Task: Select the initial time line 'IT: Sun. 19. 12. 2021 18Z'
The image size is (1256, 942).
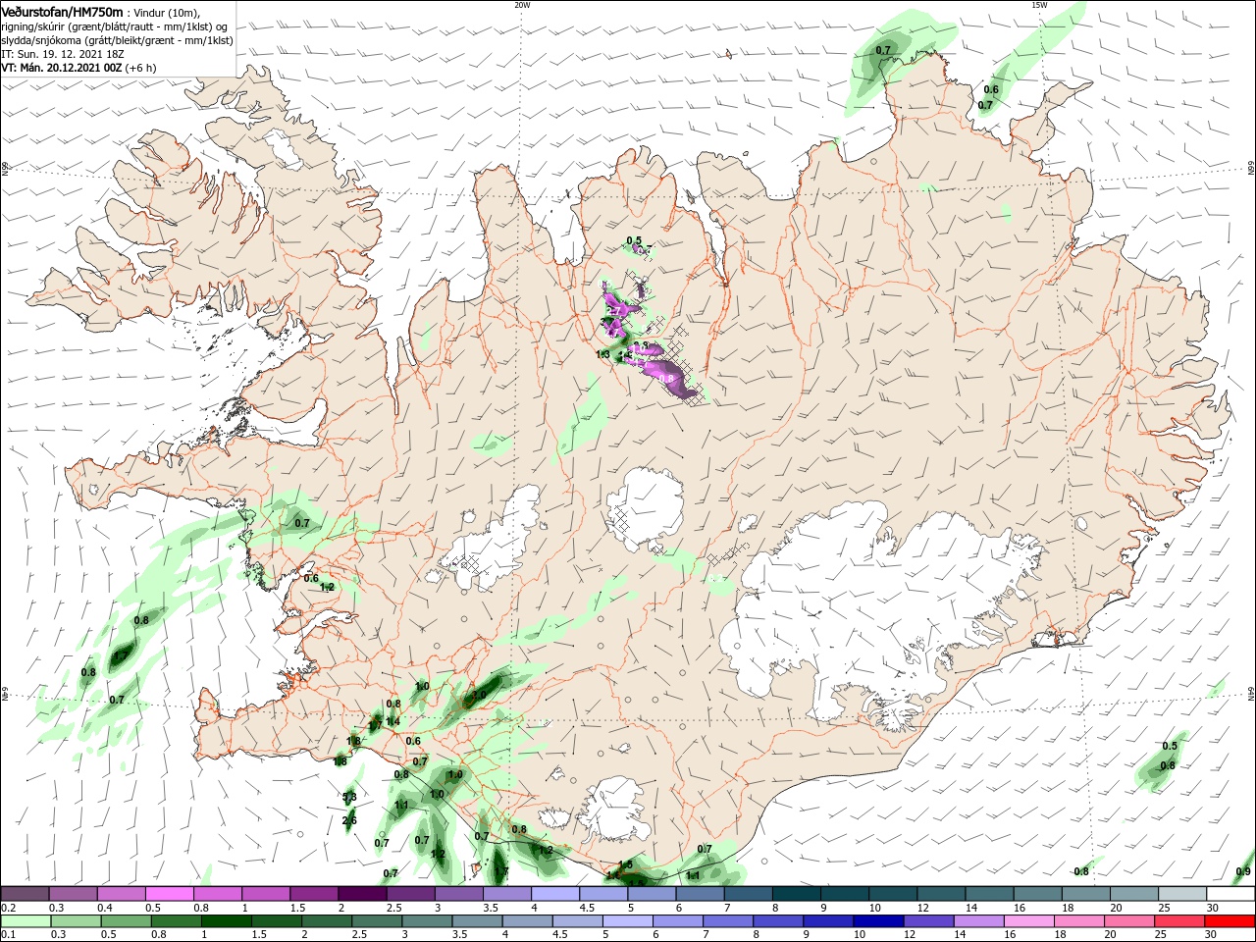Action: tap(63, 54)
